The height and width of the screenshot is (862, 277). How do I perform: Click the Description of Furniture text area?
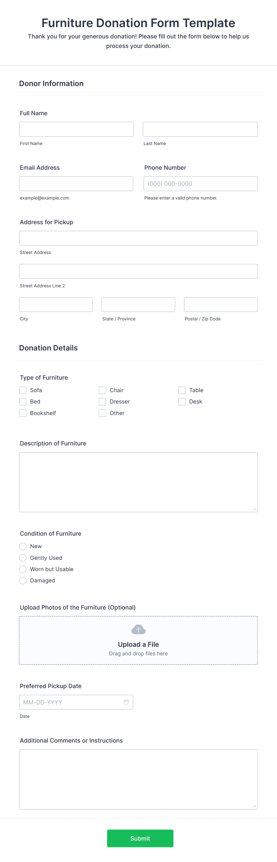tap(138, 482)
